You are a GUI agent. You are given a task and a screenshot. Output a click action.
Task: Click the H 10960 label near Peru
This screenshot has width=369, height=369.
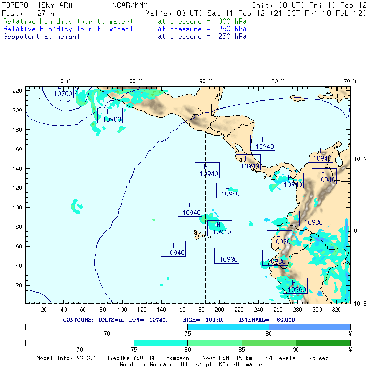pyautogui.click(x=295, y=286)
